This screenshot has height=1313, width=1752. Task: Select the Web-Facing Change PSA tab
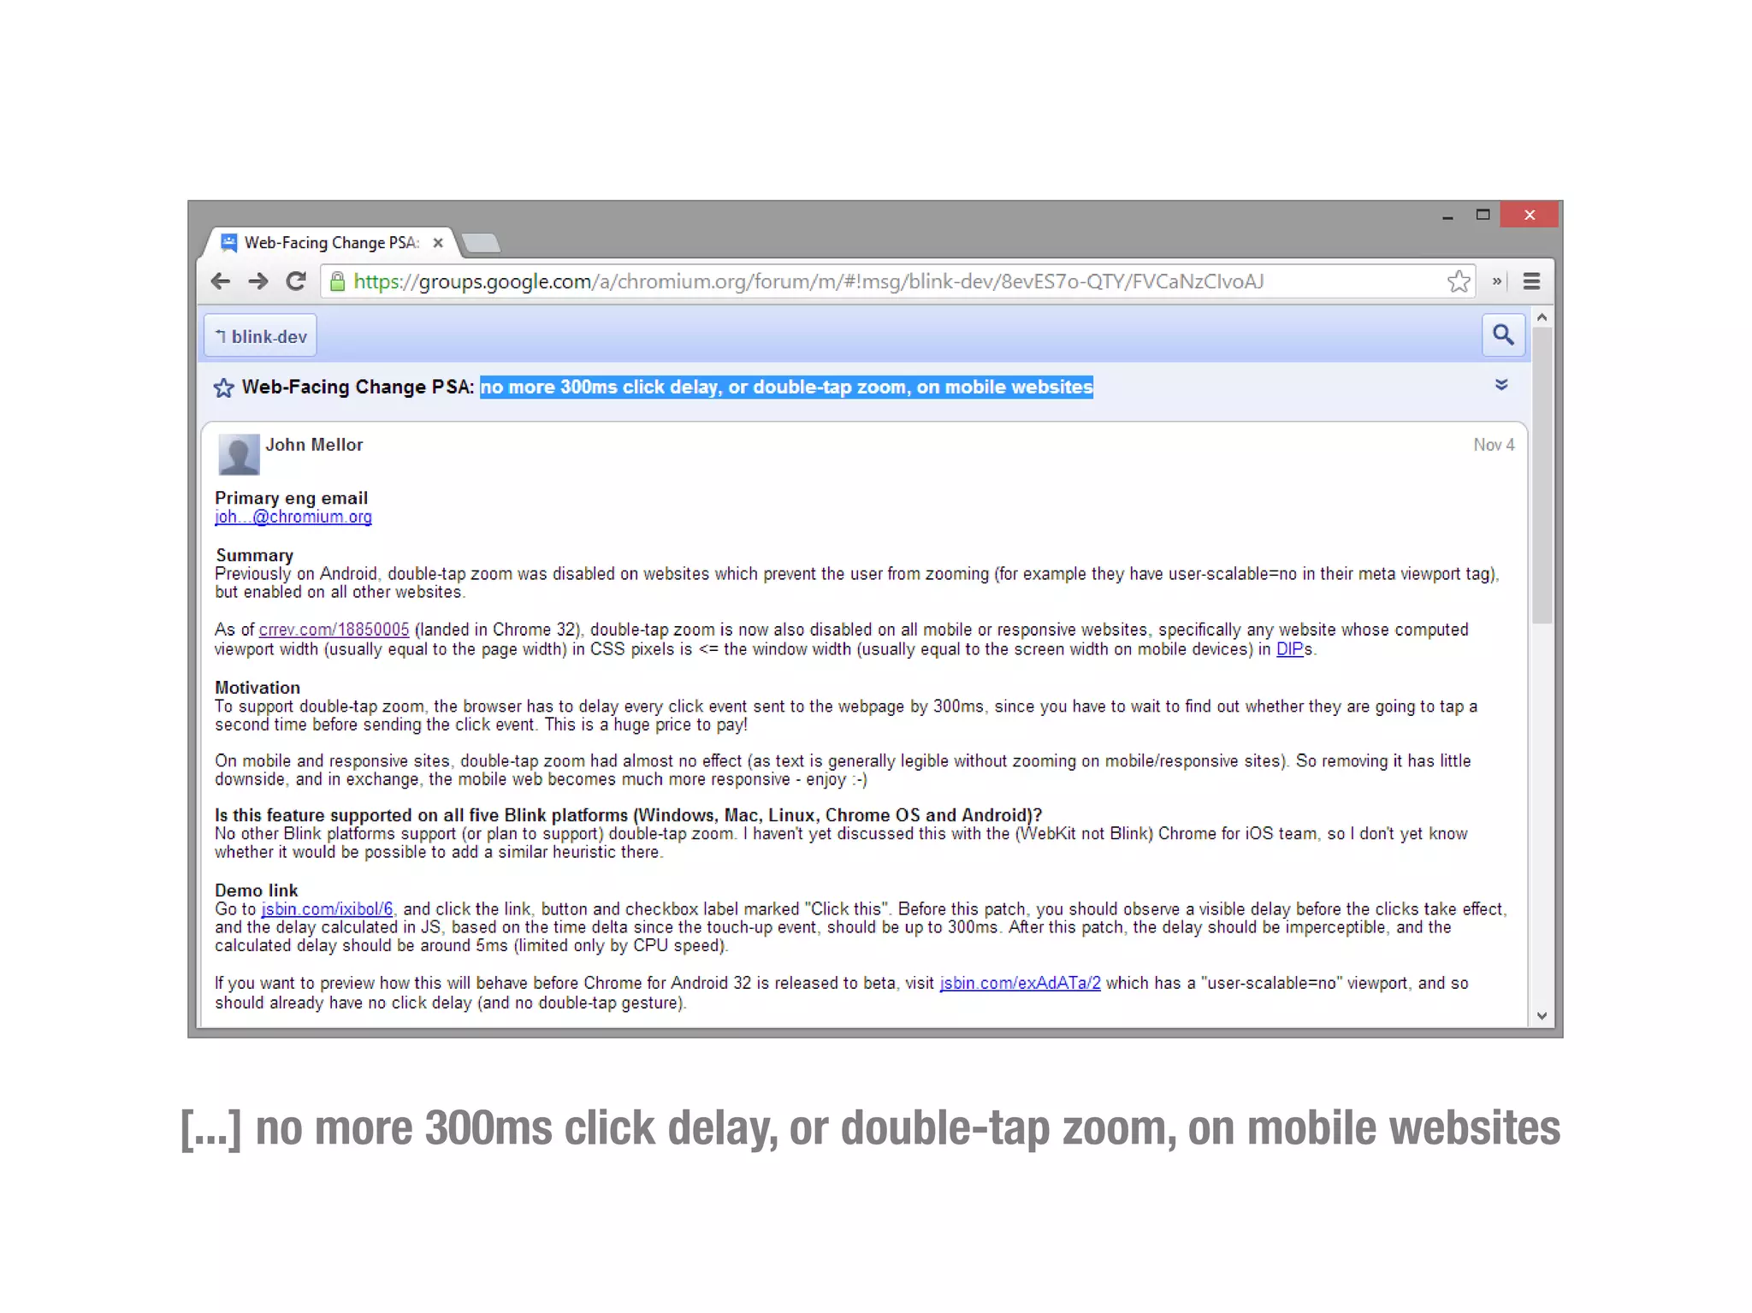click(x=331, y=243)
